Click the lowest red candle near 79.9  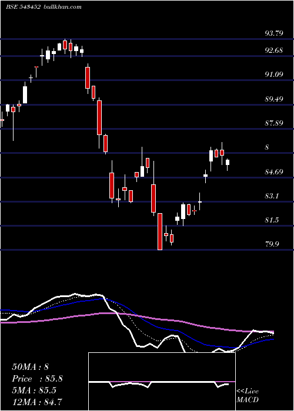(x=159, y=232)
